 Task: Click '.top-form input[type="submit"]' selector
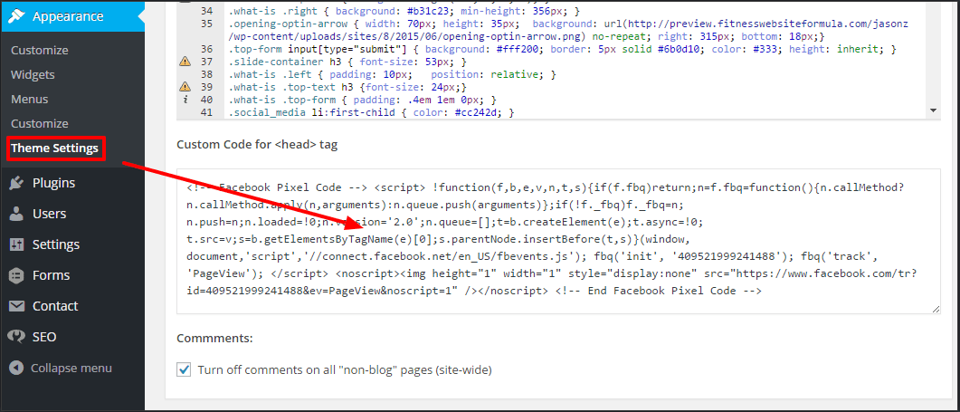click(x=319, y=49)
